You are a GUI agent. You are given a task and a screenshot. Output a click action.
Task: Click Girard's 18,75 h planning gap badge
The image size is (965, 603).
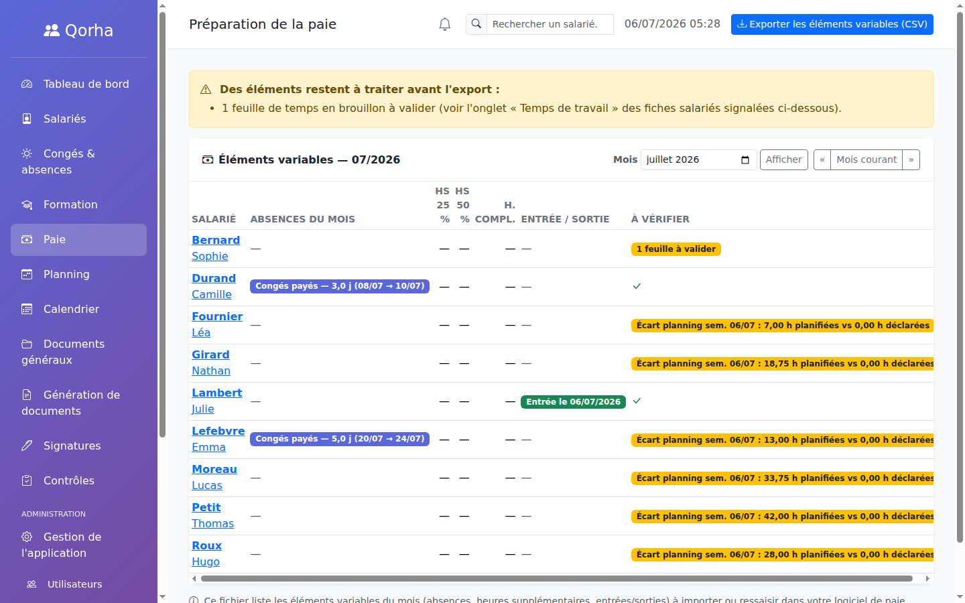[x=782, y=364]
